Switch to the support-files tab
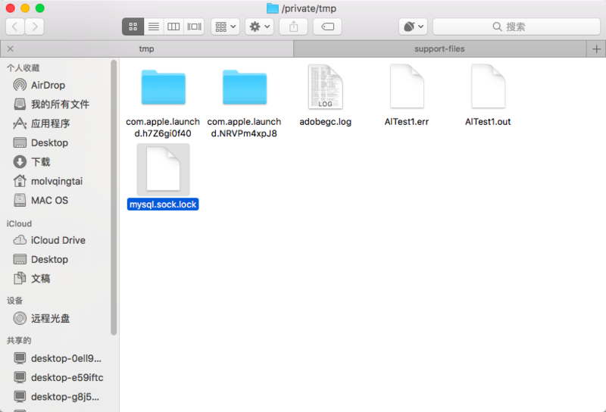The width and height of the screenshot is (606, 412). tap(439, 48)
